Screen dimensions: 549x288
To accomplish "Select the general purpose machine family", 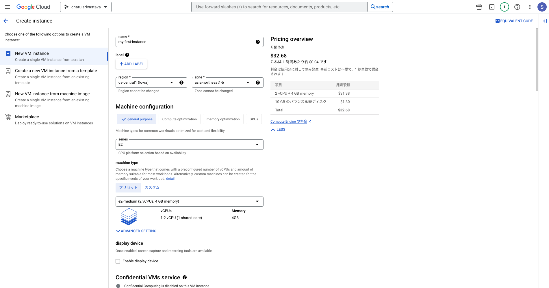I will pos(136,119).
